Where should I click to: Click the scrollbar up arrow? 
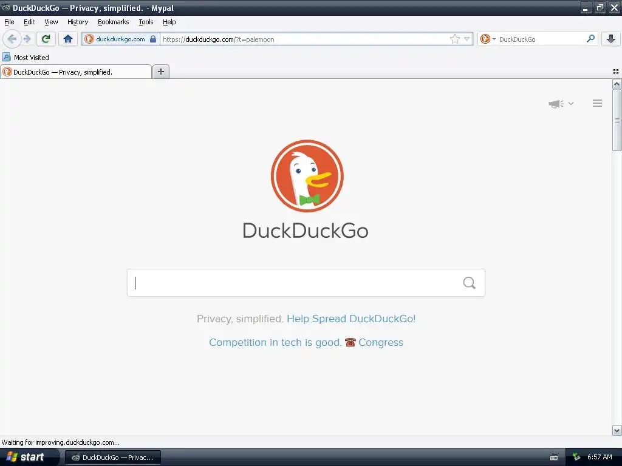tap(617, 84)
